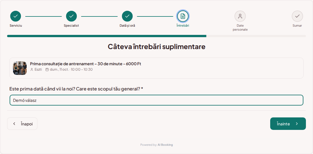The height and width of the screenshot is (154, 313).
Task: Click the person icon next to Eszti
Action: [31, 69]
